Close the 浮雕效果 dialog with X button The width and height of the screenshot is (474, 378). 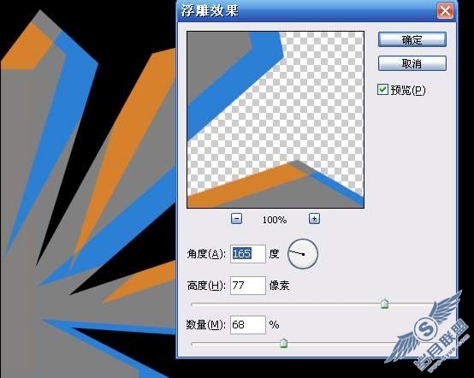coord(445,11)
